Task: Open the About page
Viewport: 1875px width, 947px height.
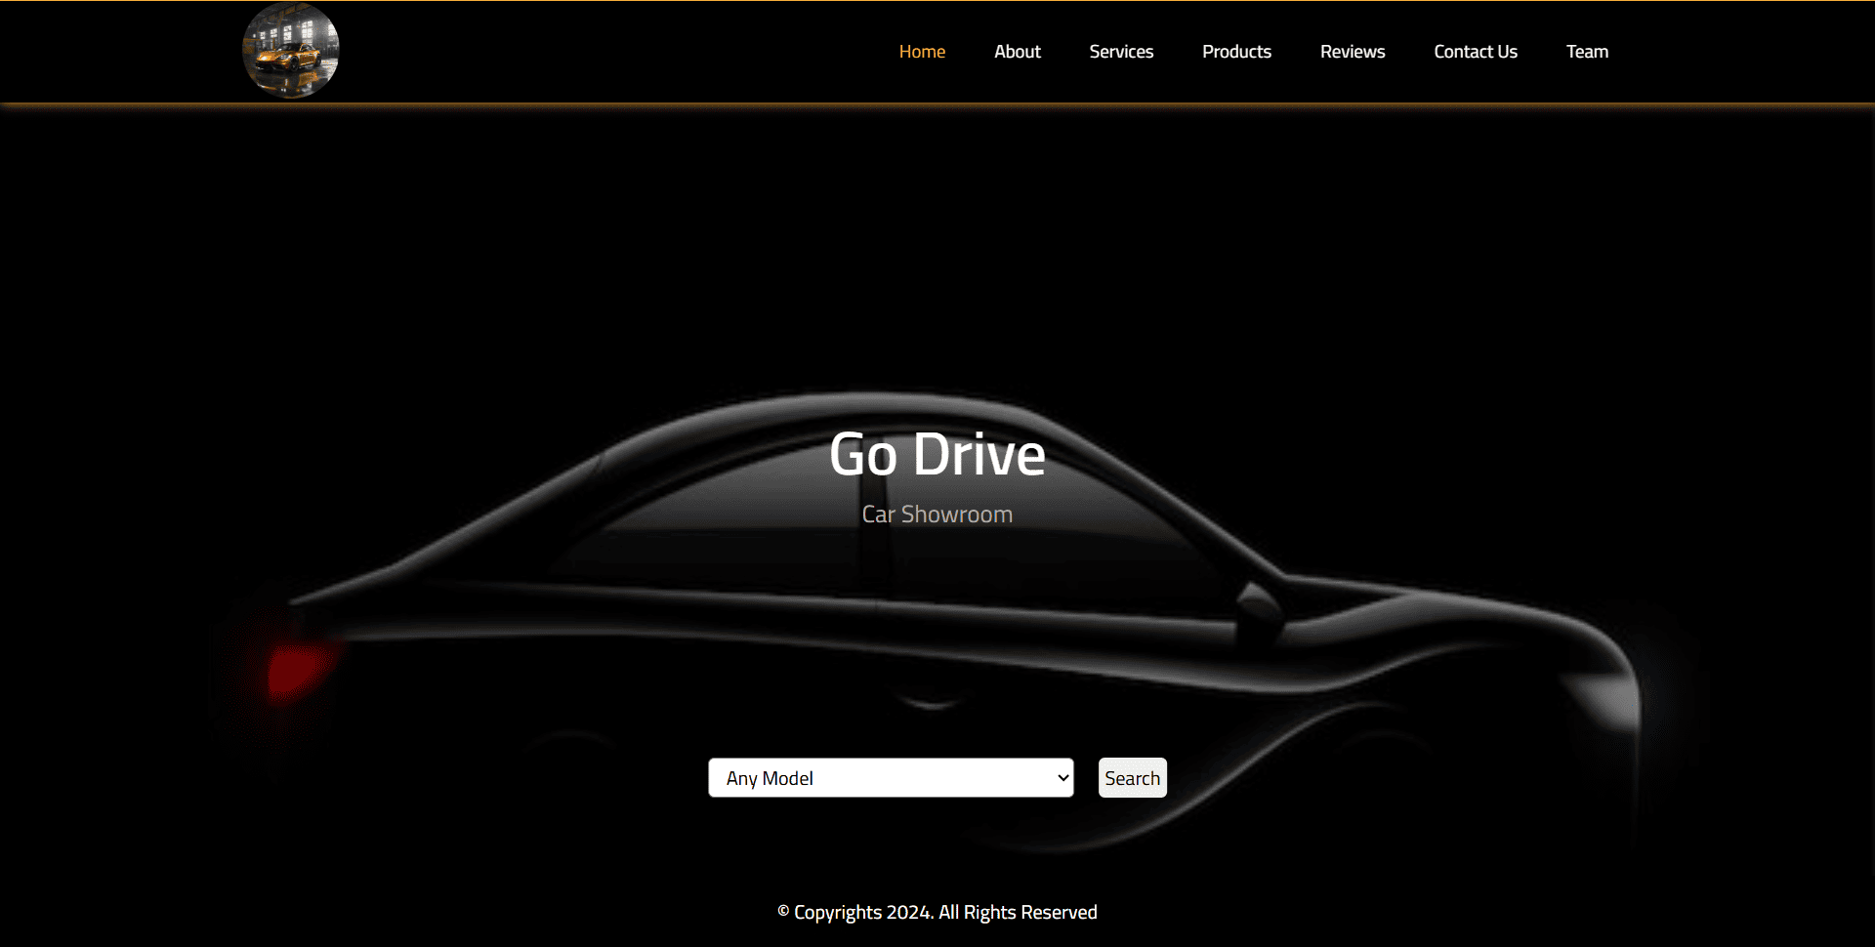Action: [x=1017, y=51]
